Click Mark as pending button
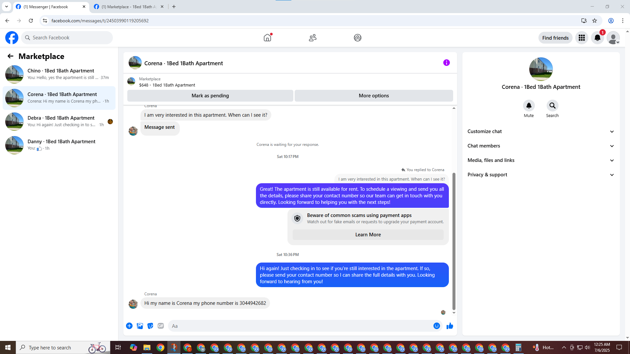The width and height of the screenshot is (630, 354). pyautogui.click(x=210, y=96)
